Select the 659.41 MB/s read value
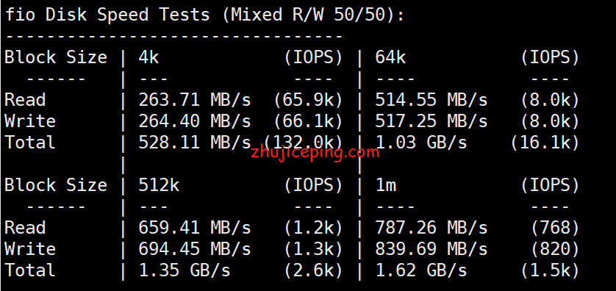Viewport: 616px width, 291px height. (195, 228)
